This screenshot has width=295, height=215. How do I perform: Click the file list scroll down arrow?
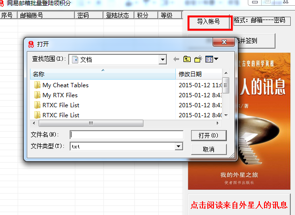tap(226, 115)
